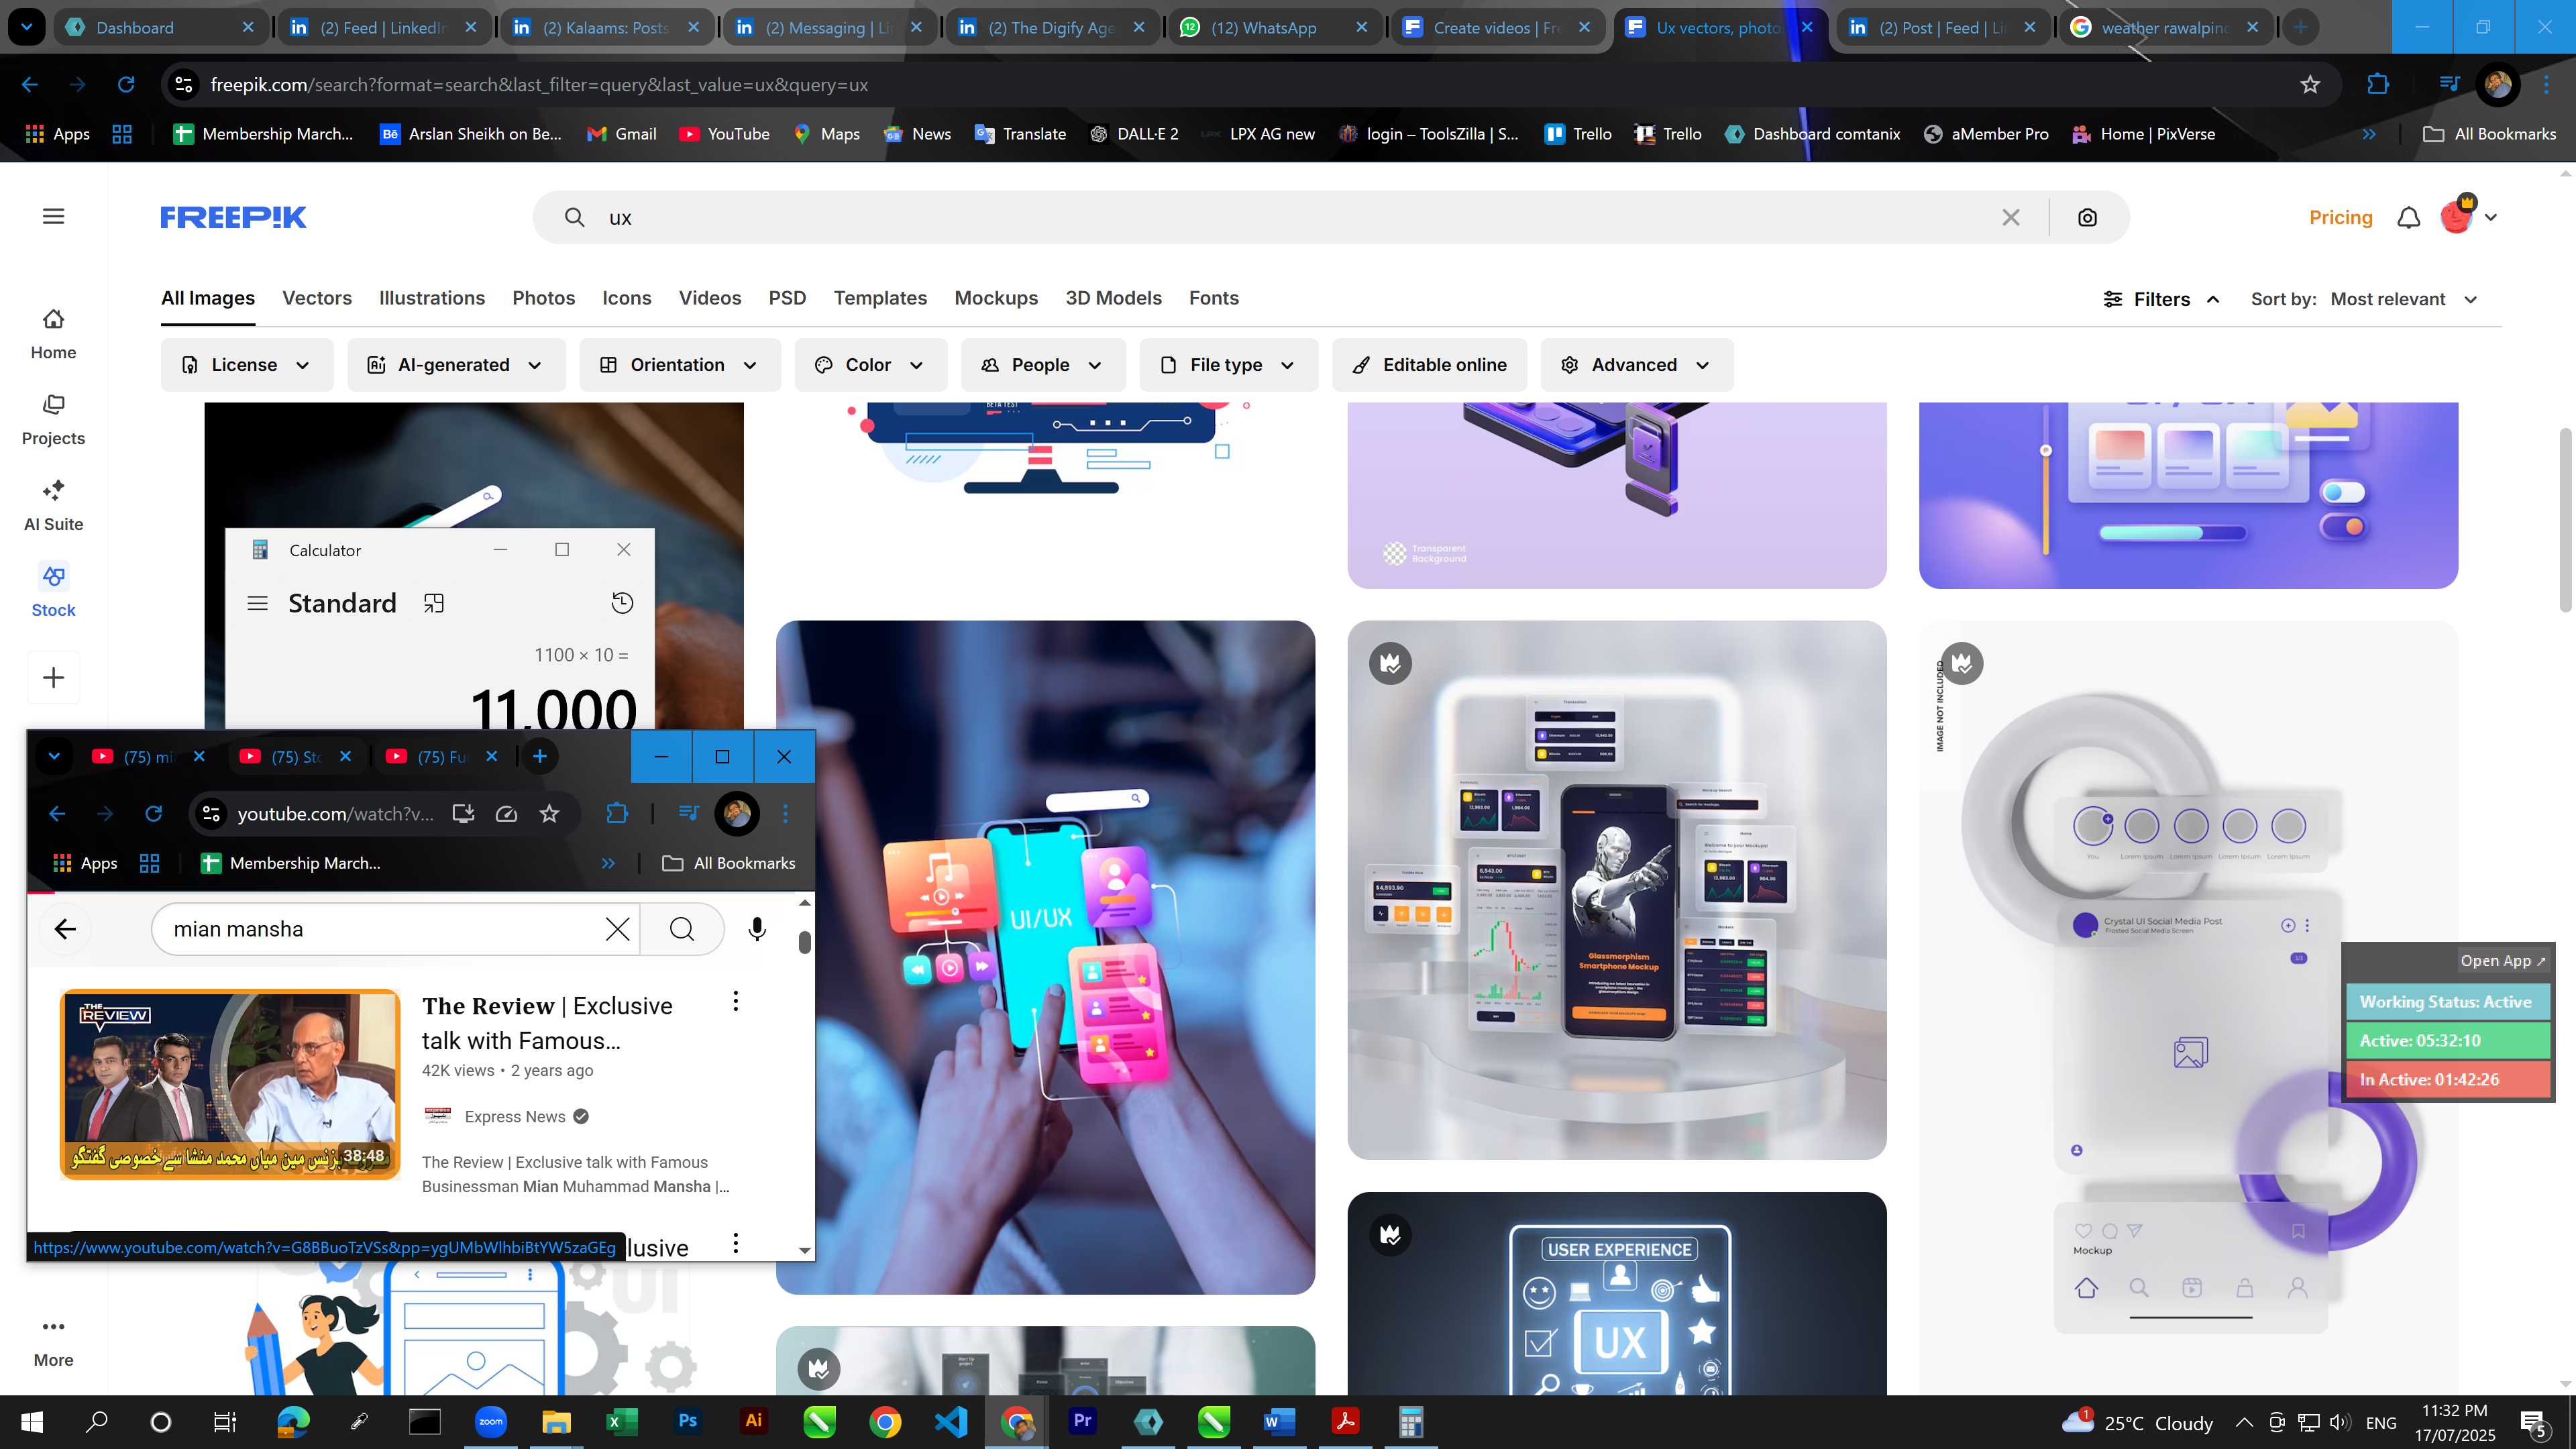
Task: Open Projects in Freepik sidebar
Action: click(53, 420)
